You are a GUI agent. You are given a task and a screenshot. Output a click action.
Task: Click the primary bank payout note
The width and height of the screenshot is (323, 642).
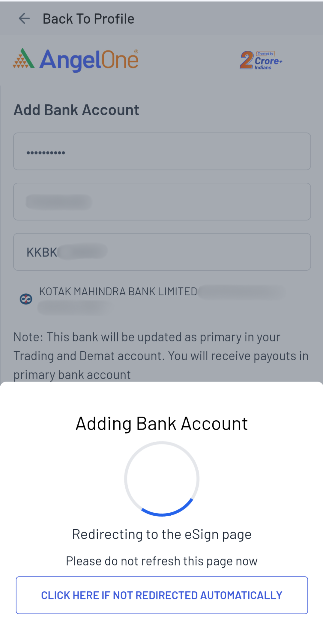[x=161, y=356]
